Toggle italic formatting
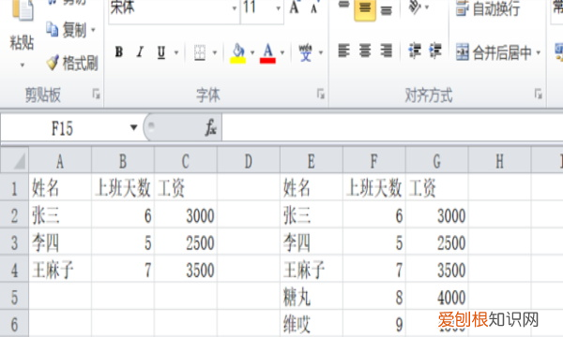The image size is (563, 337). coord(140,52)
